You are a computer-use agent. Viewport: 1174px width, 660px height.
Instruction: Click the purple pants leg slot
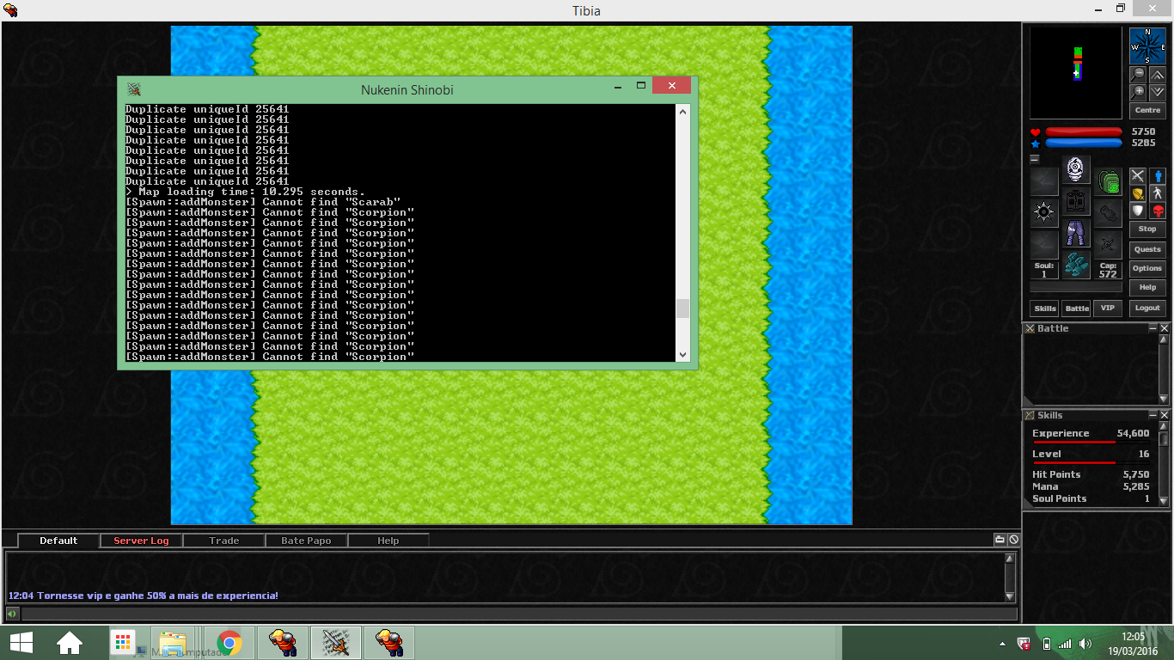pos(1076,233)
